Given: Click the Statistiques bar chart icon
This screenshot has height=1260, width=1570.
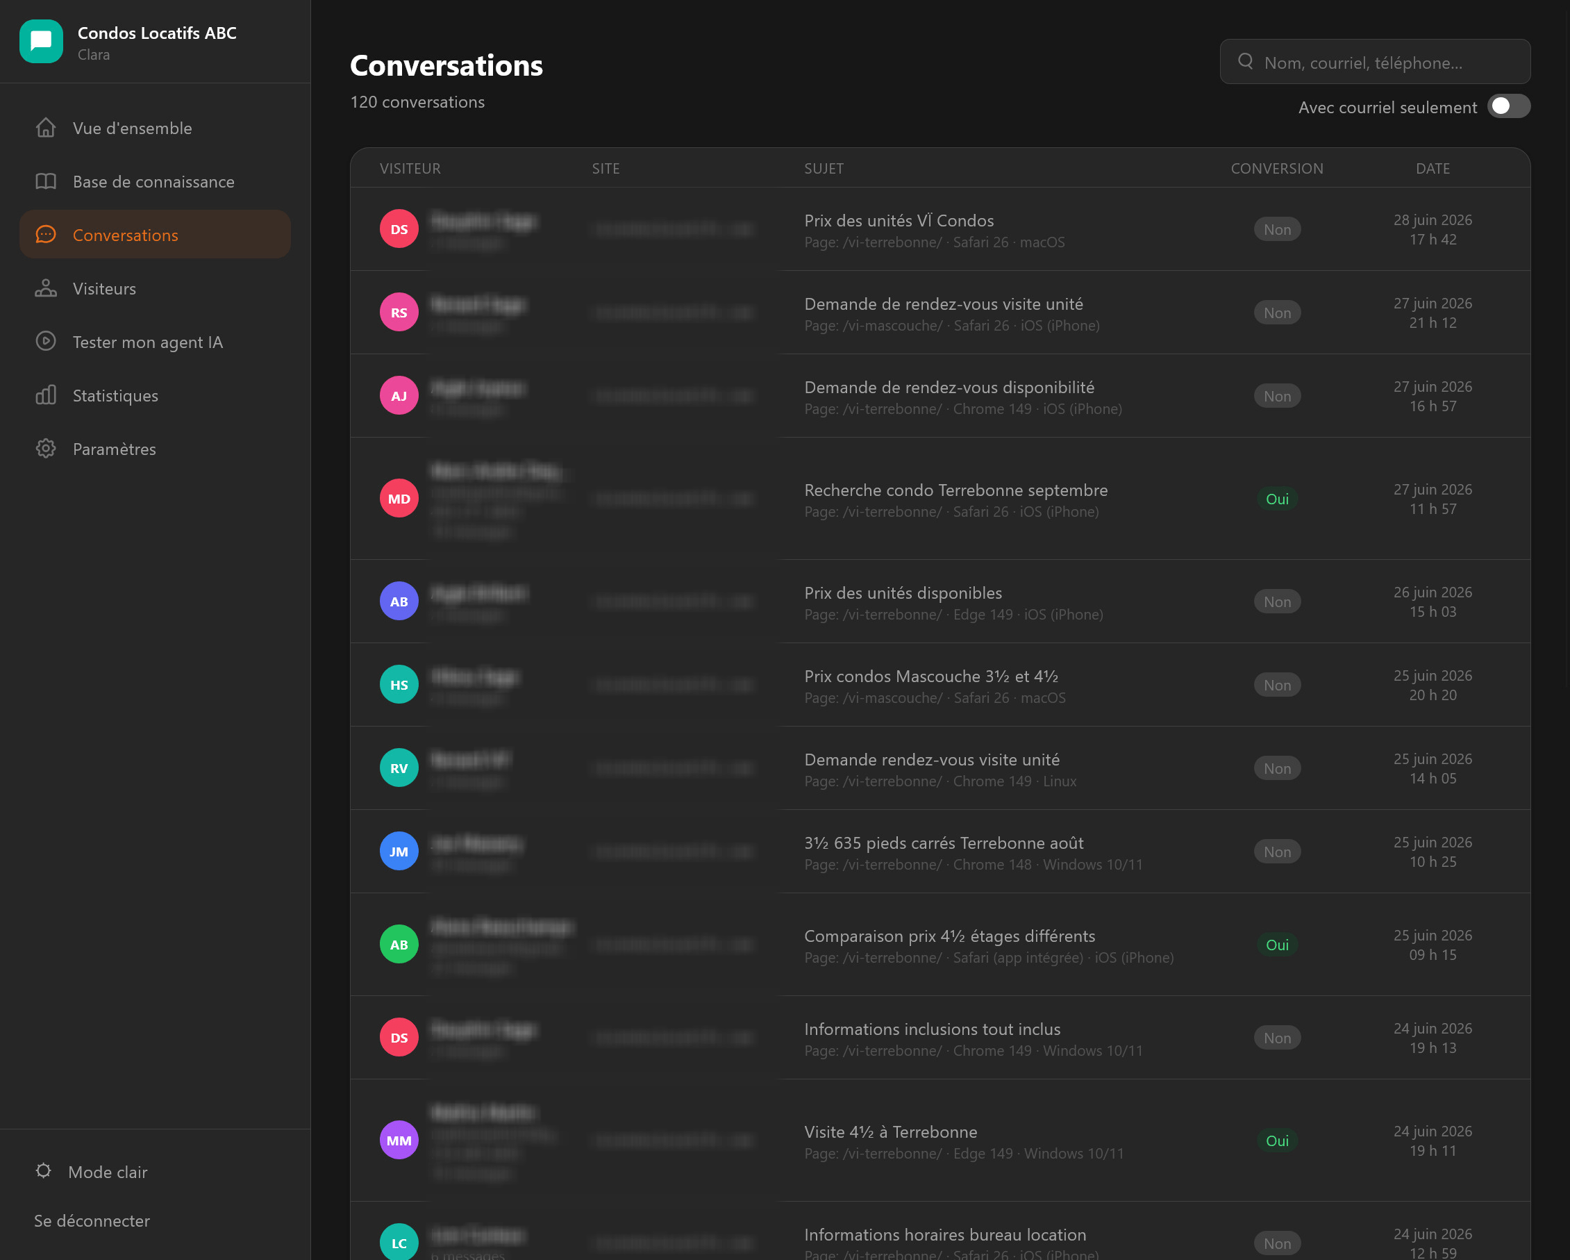Looking at the screenshot, I should (46, 395).
